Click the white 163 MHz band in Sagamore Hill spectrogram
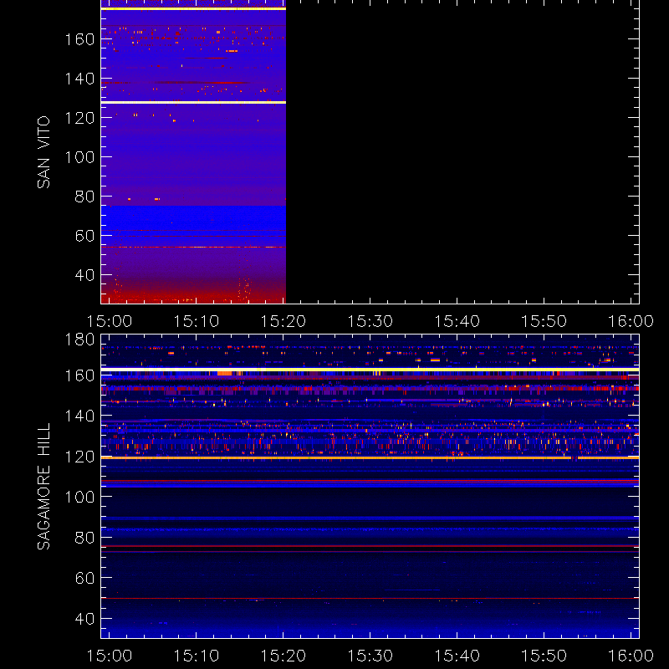669x669 pixels. pos(370,369)
